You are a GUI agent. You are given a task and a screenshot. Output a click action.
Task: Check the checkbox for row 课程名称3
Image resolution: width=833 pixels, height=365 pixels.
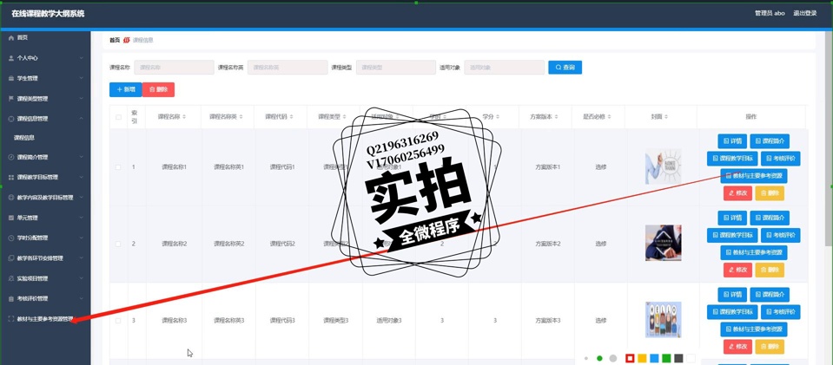pyautogui.click(x=119, y=321)
